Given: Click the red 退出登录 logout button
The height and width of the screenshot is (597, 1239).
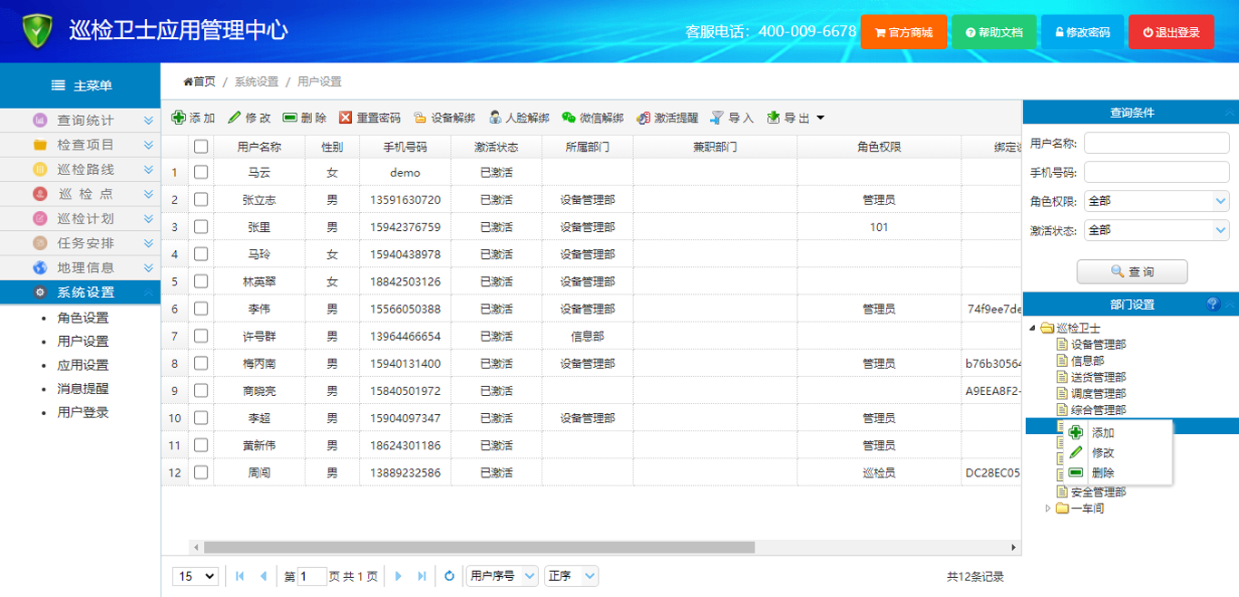Looking at the screenshot, I should [1170, 32].
